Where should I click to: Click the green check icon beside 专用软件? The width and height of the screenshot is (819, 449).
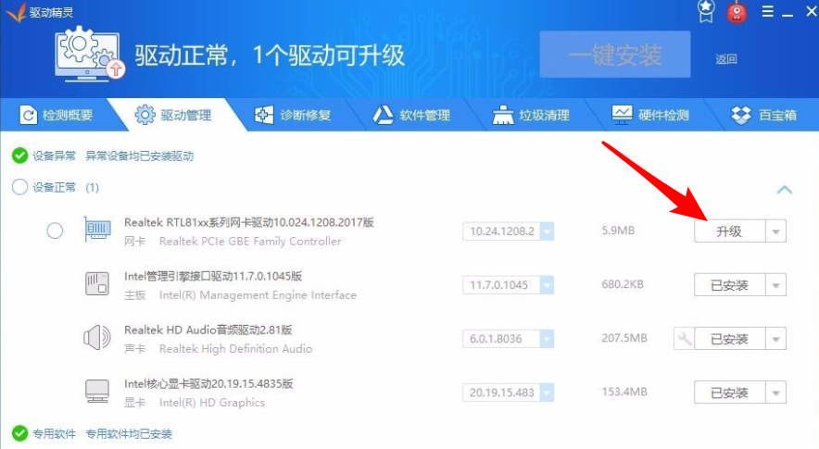[19, 433]
